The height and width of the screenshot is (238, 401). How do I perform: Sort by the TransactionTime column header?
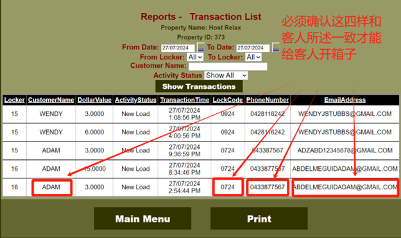tap(185, 100)
